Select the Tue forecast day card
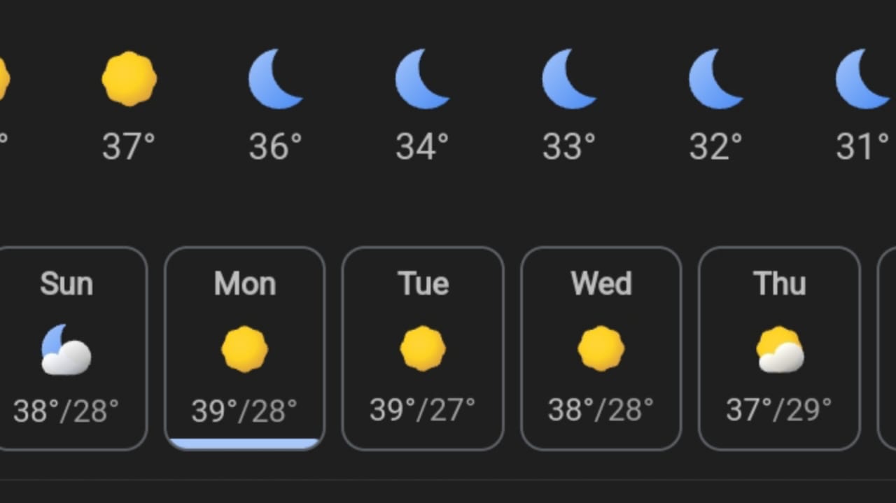This screenshot has height=503, width=896. pyautogui.click(x=423, y=348)
